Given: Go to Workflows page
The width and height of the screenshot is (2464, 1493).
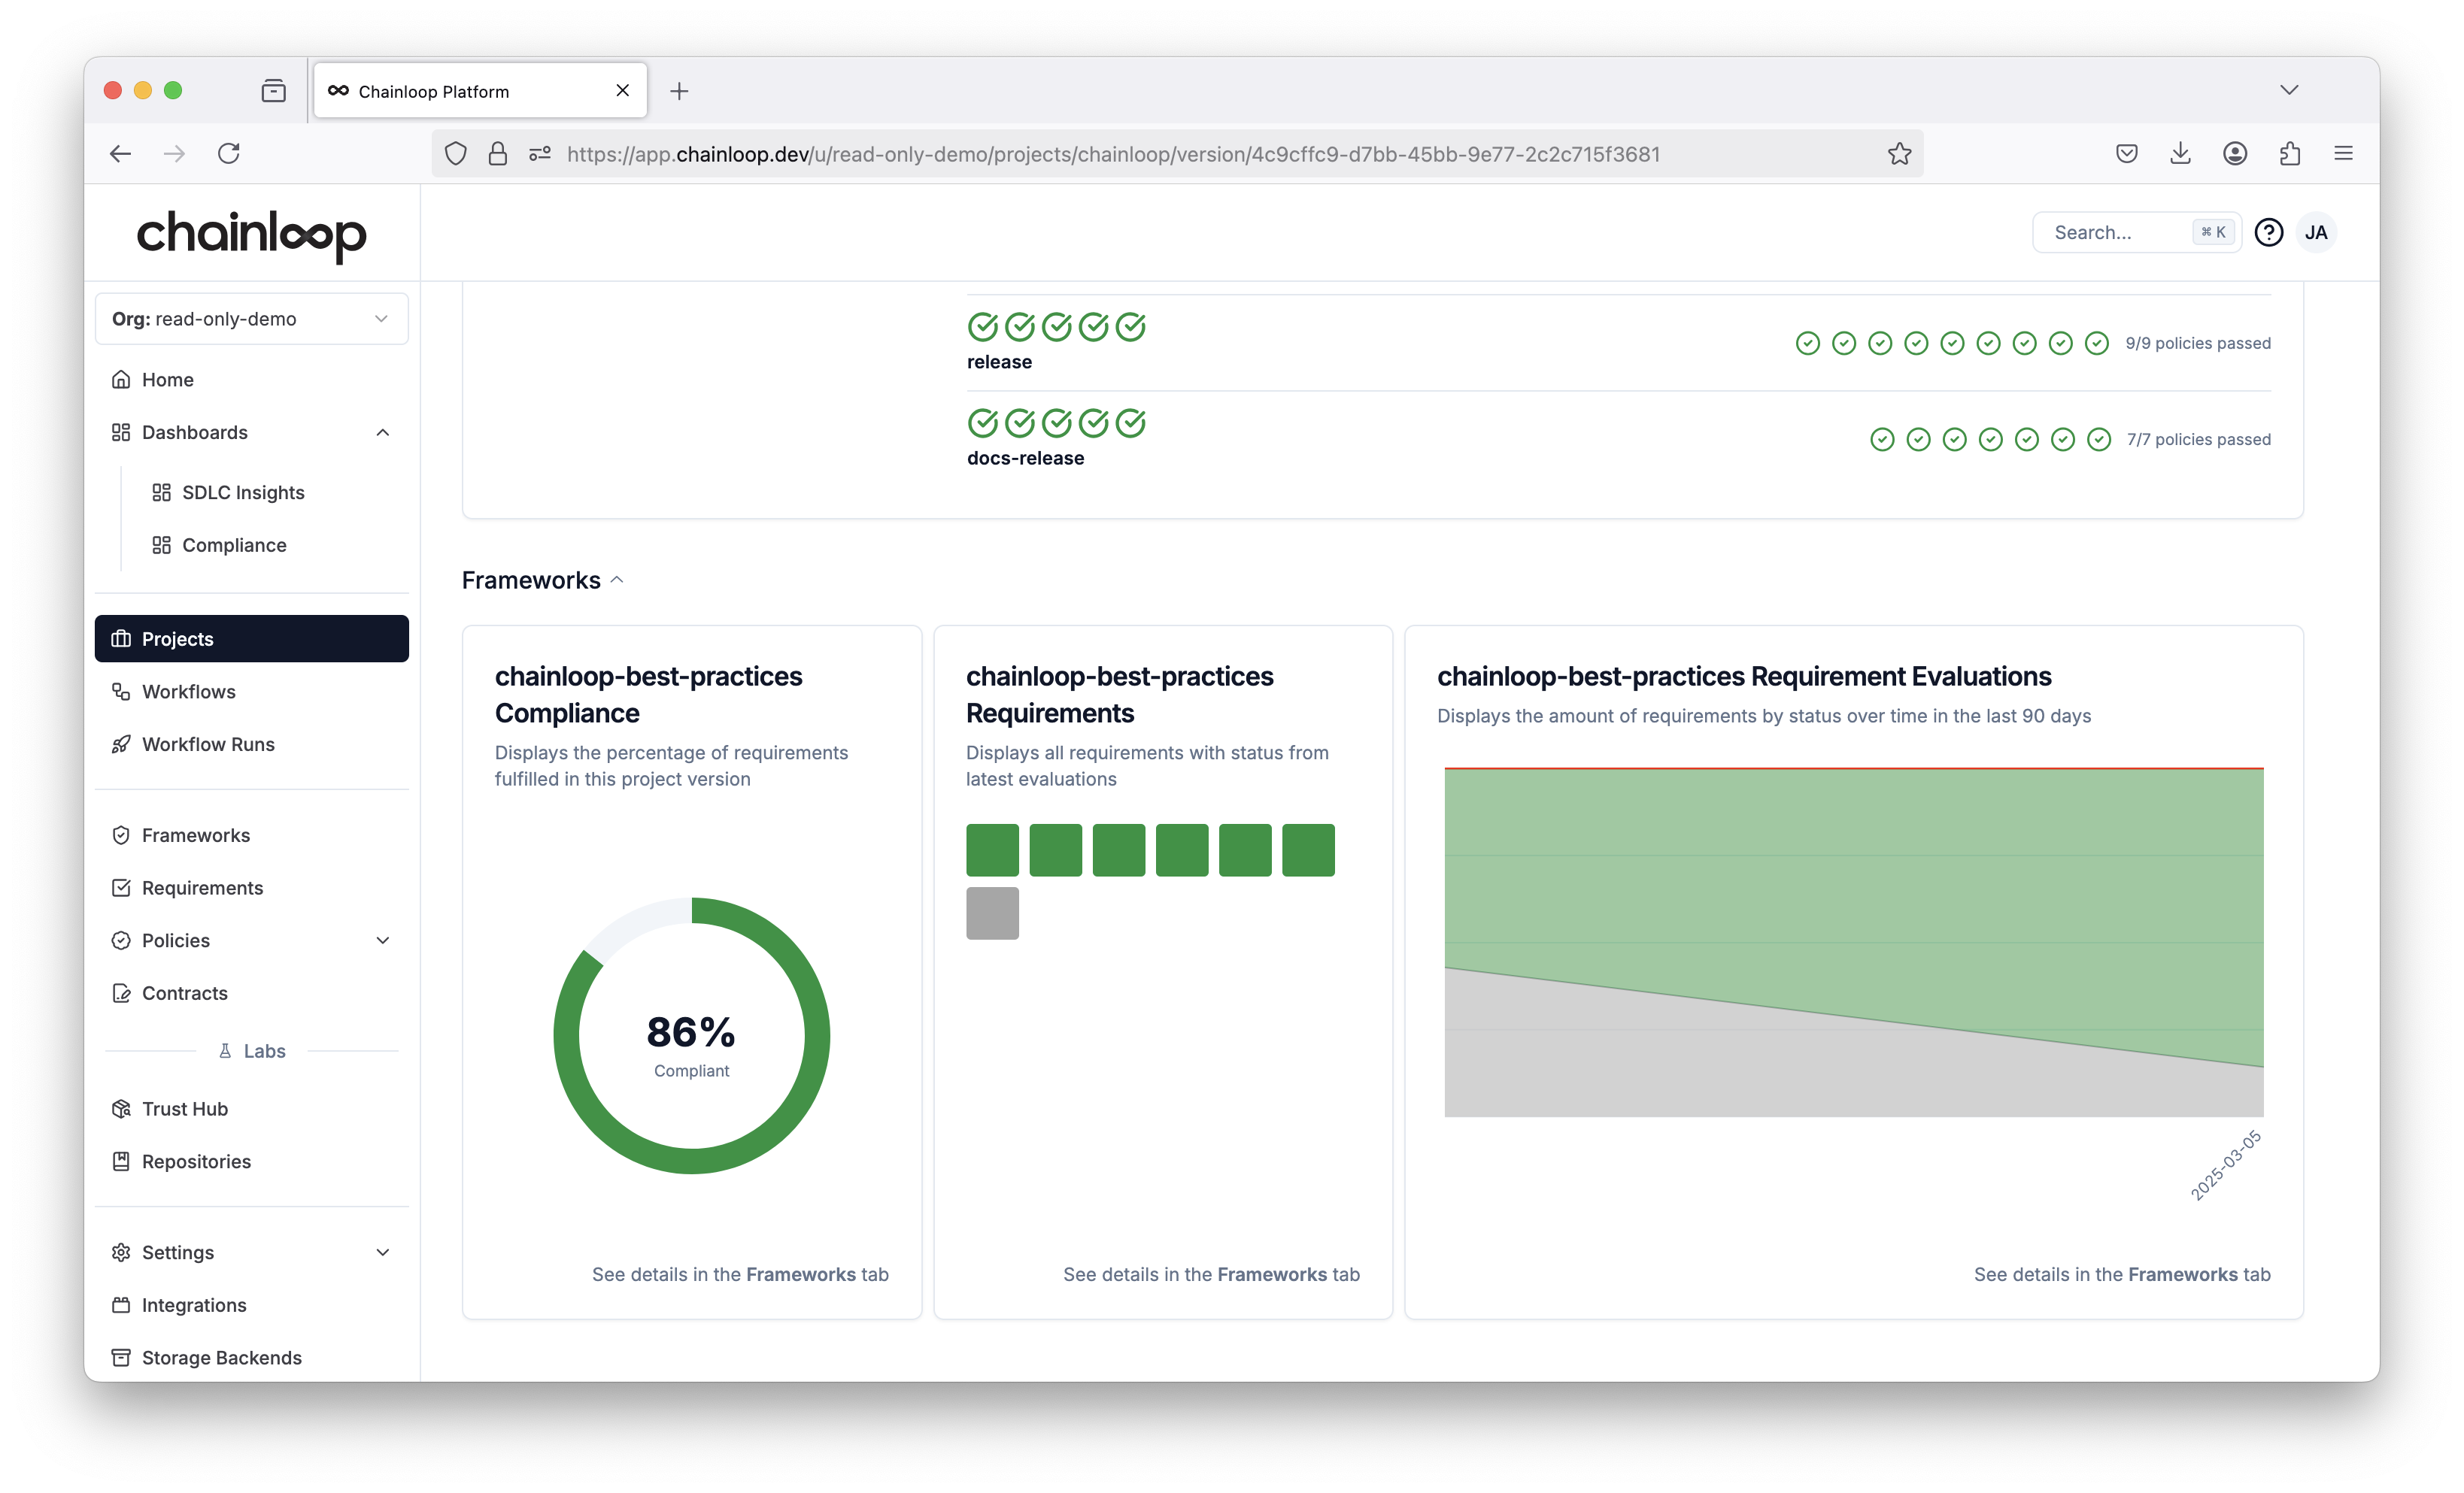Looking at the screenshot, I should 251,692.
